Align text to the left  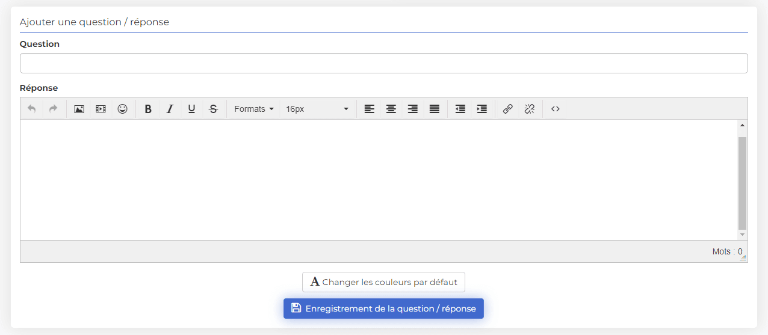pos(370,109)
